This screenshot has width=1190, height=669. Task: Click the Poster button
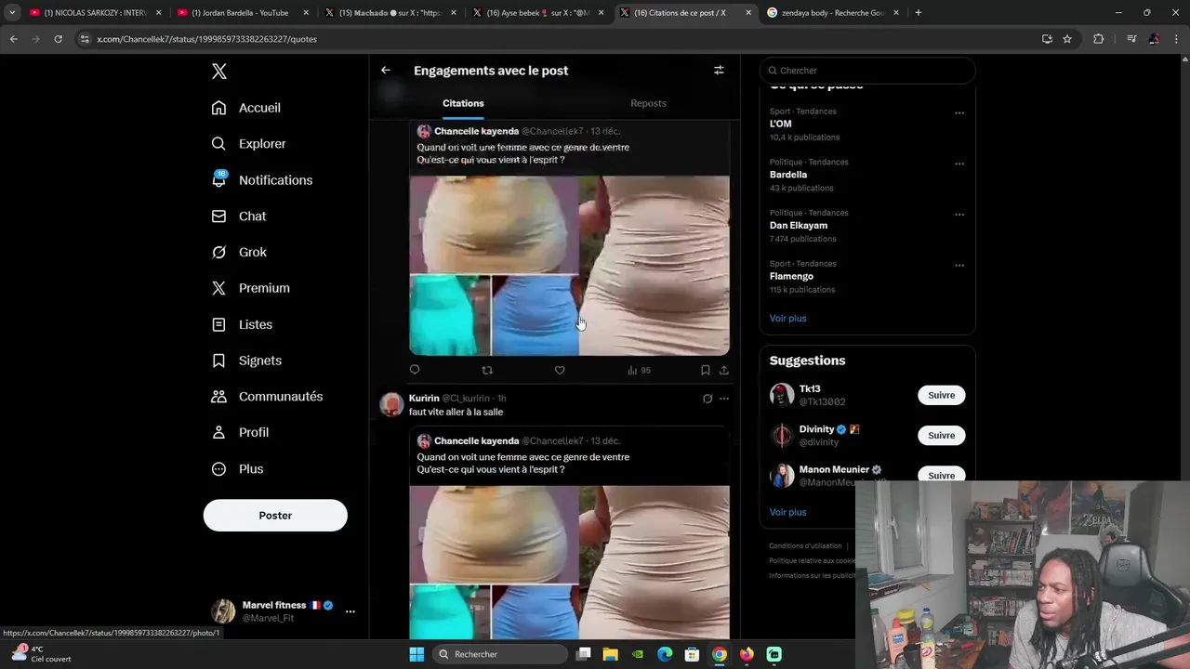tap(275, 516)
